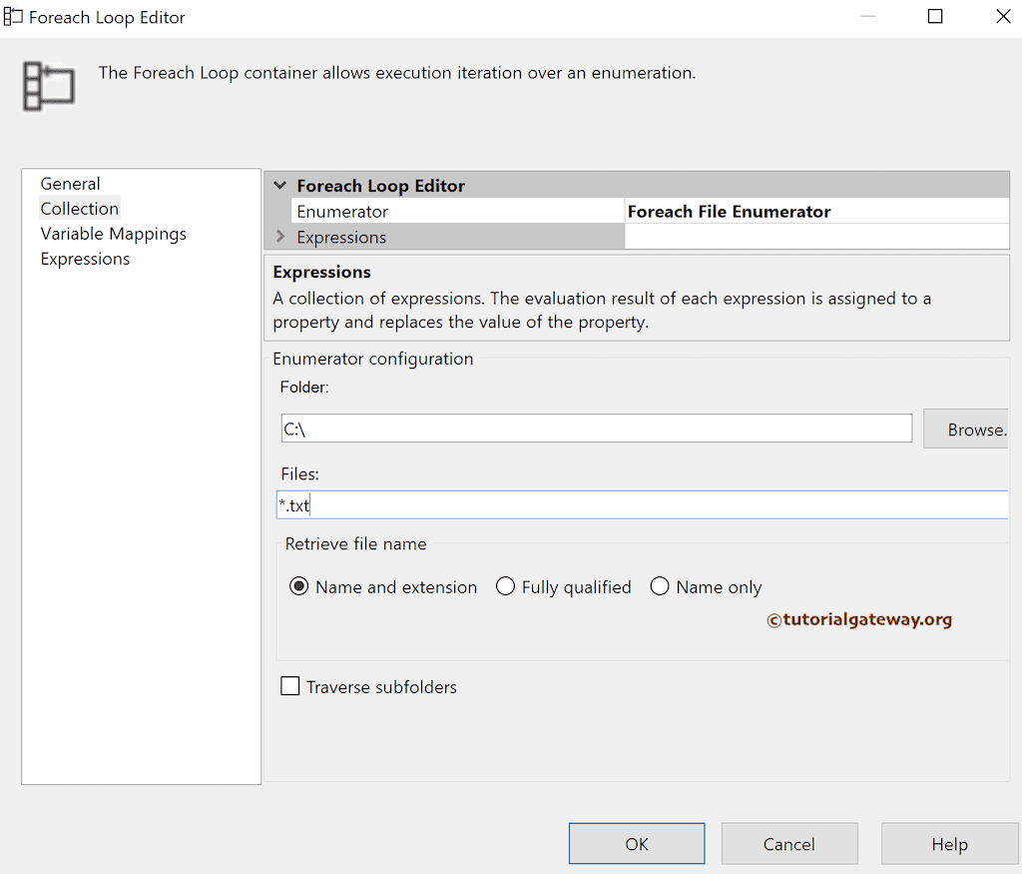Click the dialog title bar application icon
The width and height of the screenshot is (1022, 874).
pyautogui.click(x=13, y=16)
